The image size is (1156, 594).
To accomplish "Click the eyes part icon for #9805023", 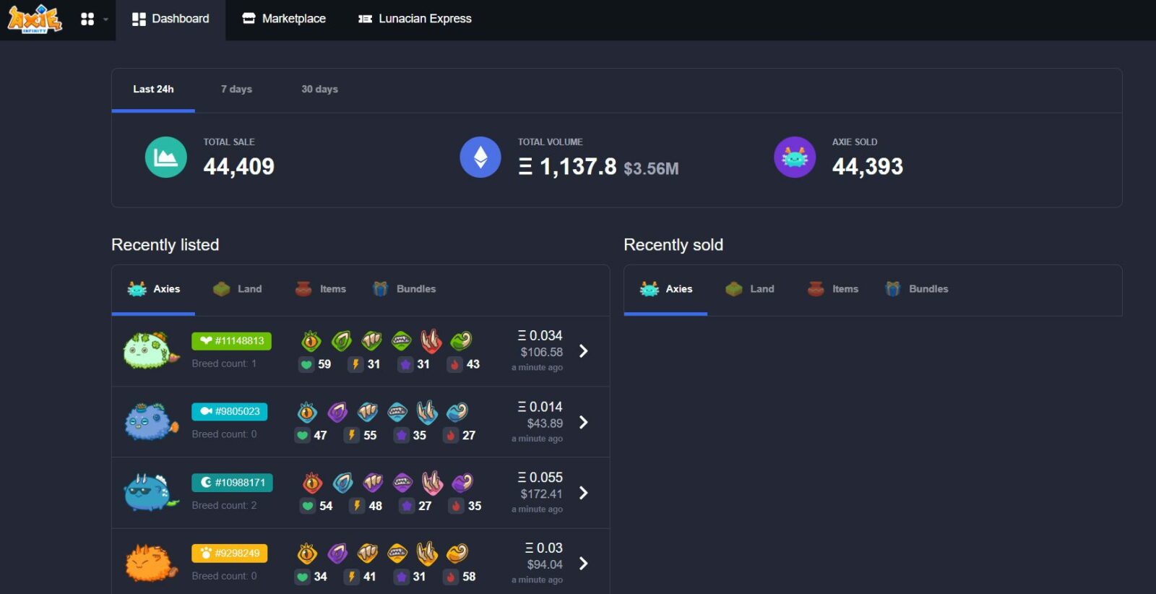I will (x=307, y=412).
